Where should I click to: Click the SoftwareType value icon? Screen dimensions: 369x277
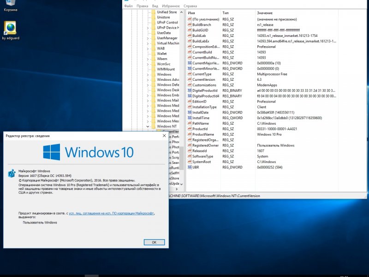coord(190,156)
